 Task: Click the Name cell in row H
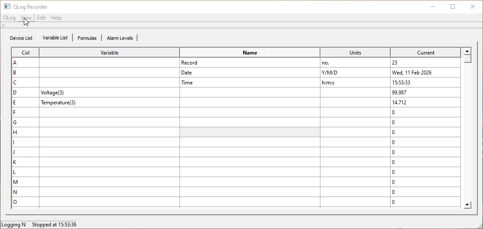point(250,132)
